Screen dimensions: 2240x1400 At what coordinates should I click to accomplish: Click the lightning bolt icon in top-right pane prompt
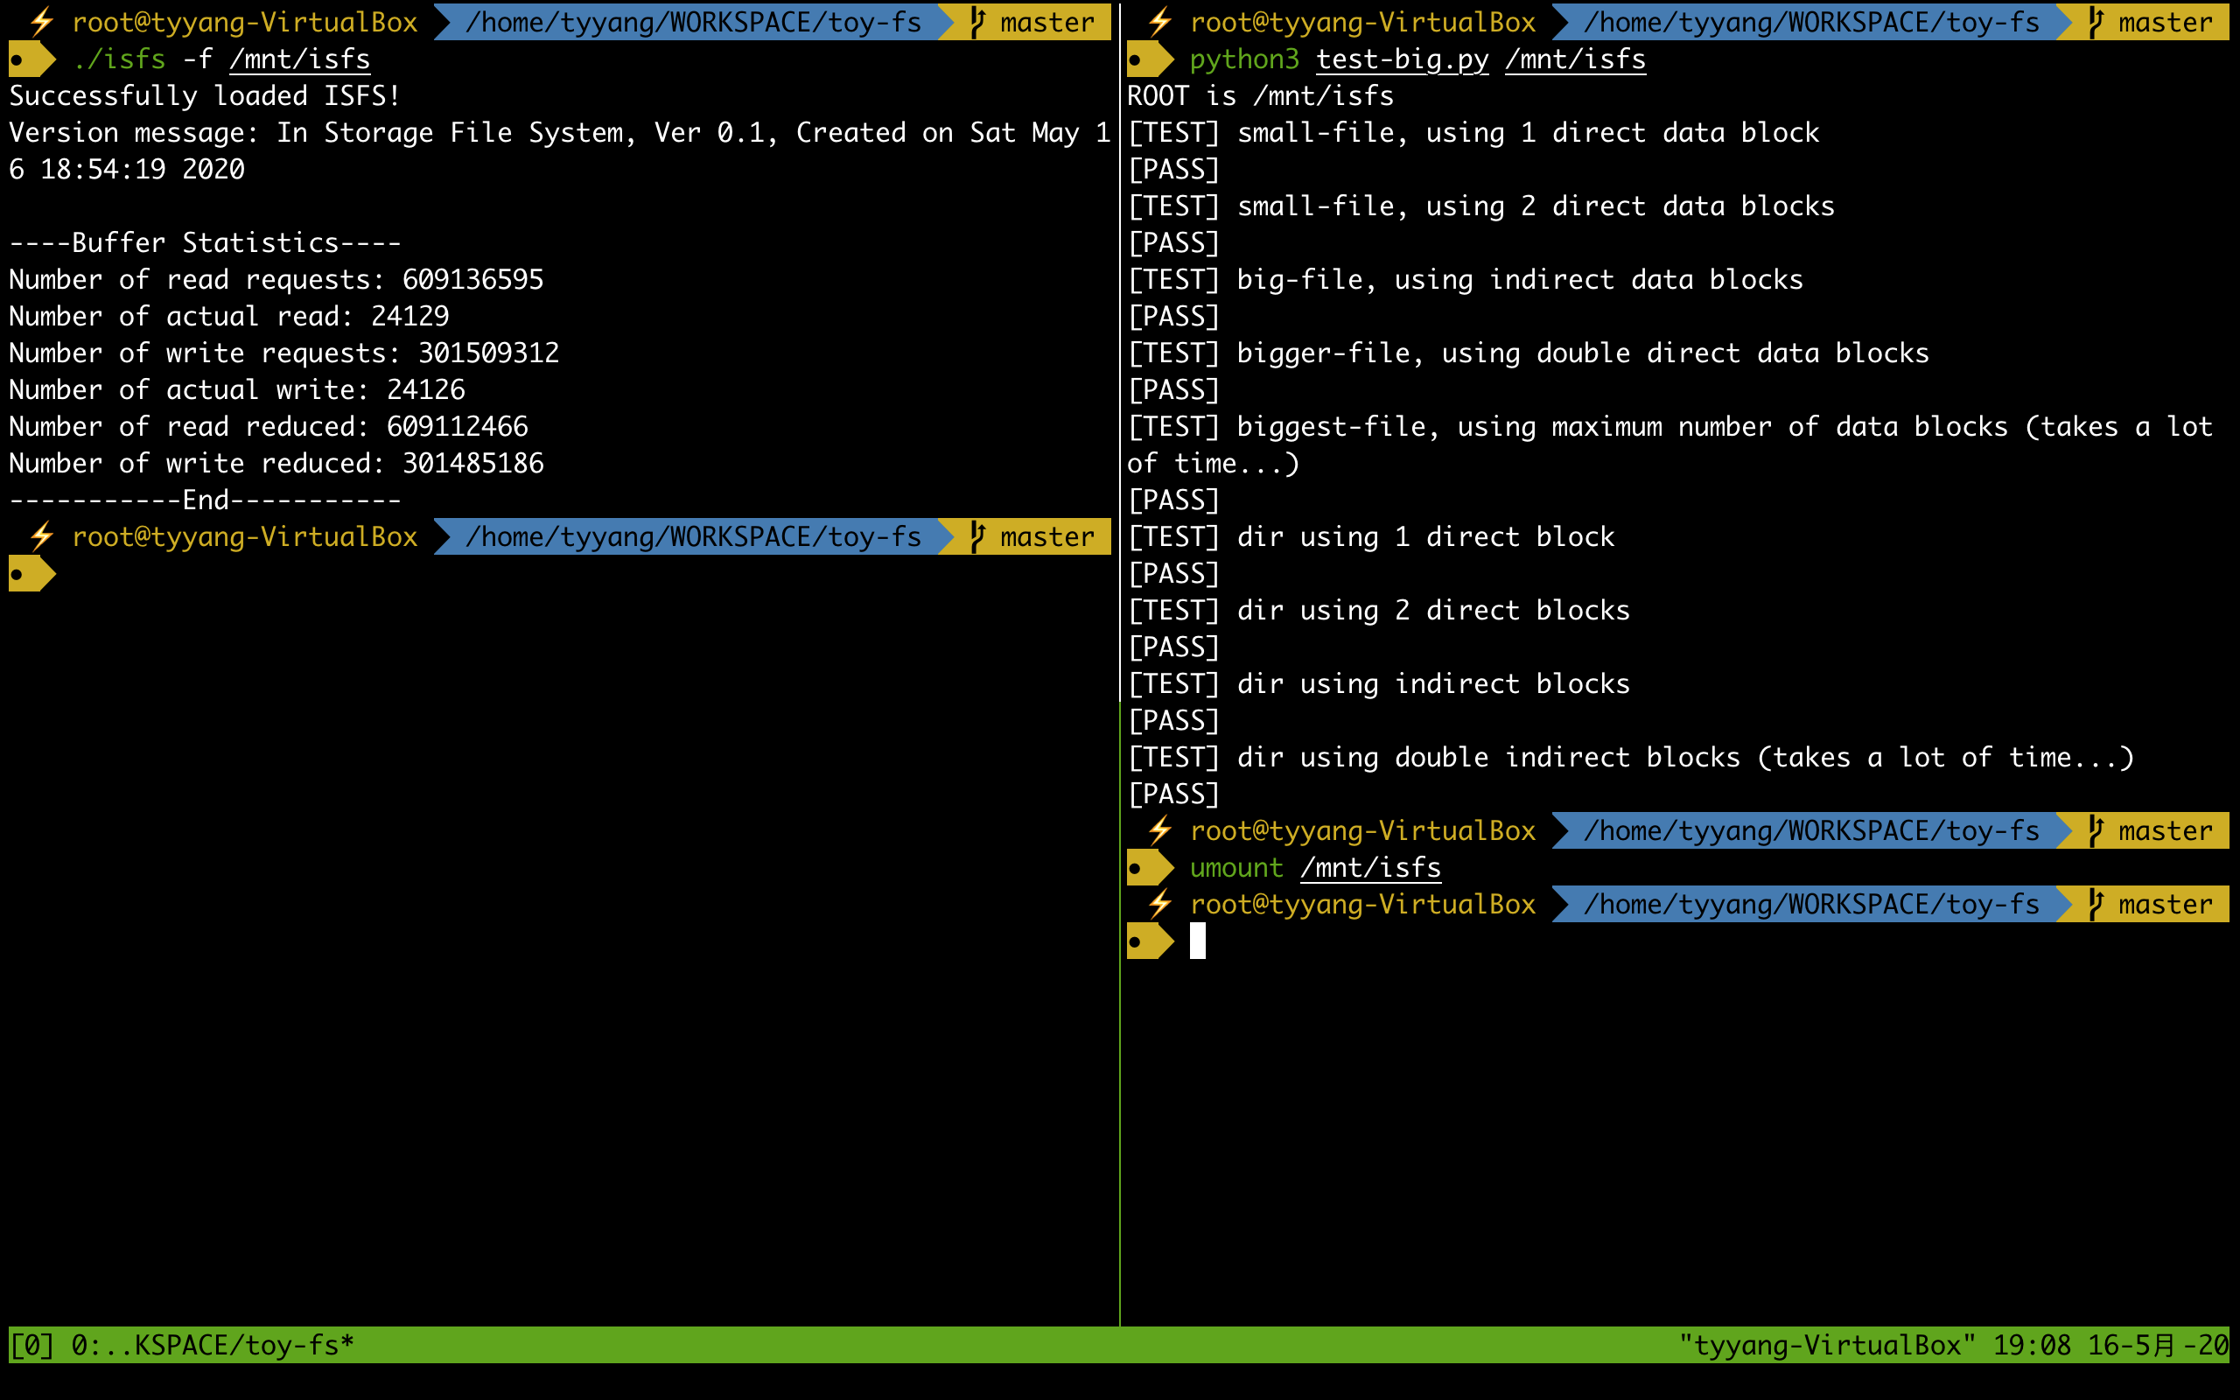(x=1159, y=21)
